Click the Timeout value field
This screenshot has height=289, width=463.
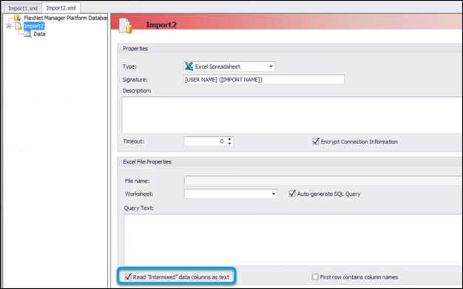click(205, 141)
